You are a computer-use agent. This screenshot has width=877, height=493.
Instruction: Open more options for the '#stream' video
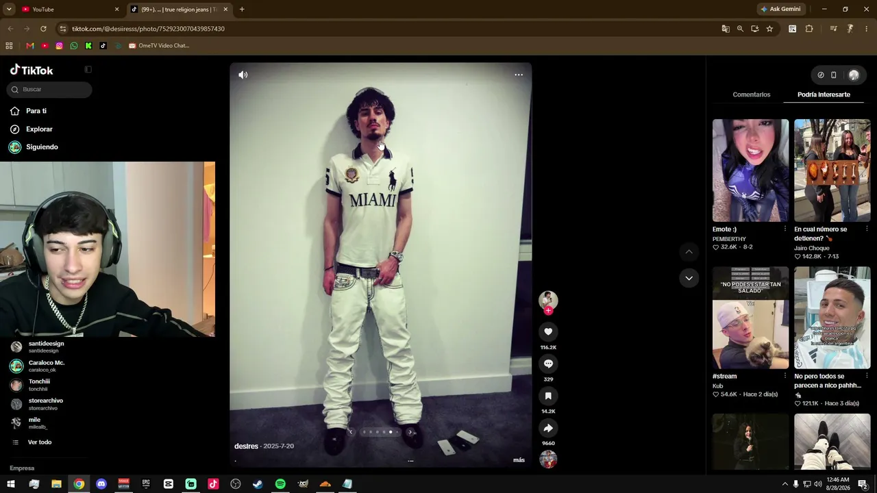click(785, 376)
